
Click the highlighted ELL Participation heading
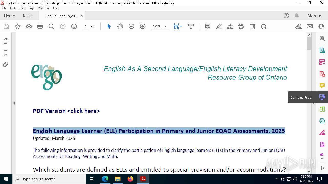[159, 131]
